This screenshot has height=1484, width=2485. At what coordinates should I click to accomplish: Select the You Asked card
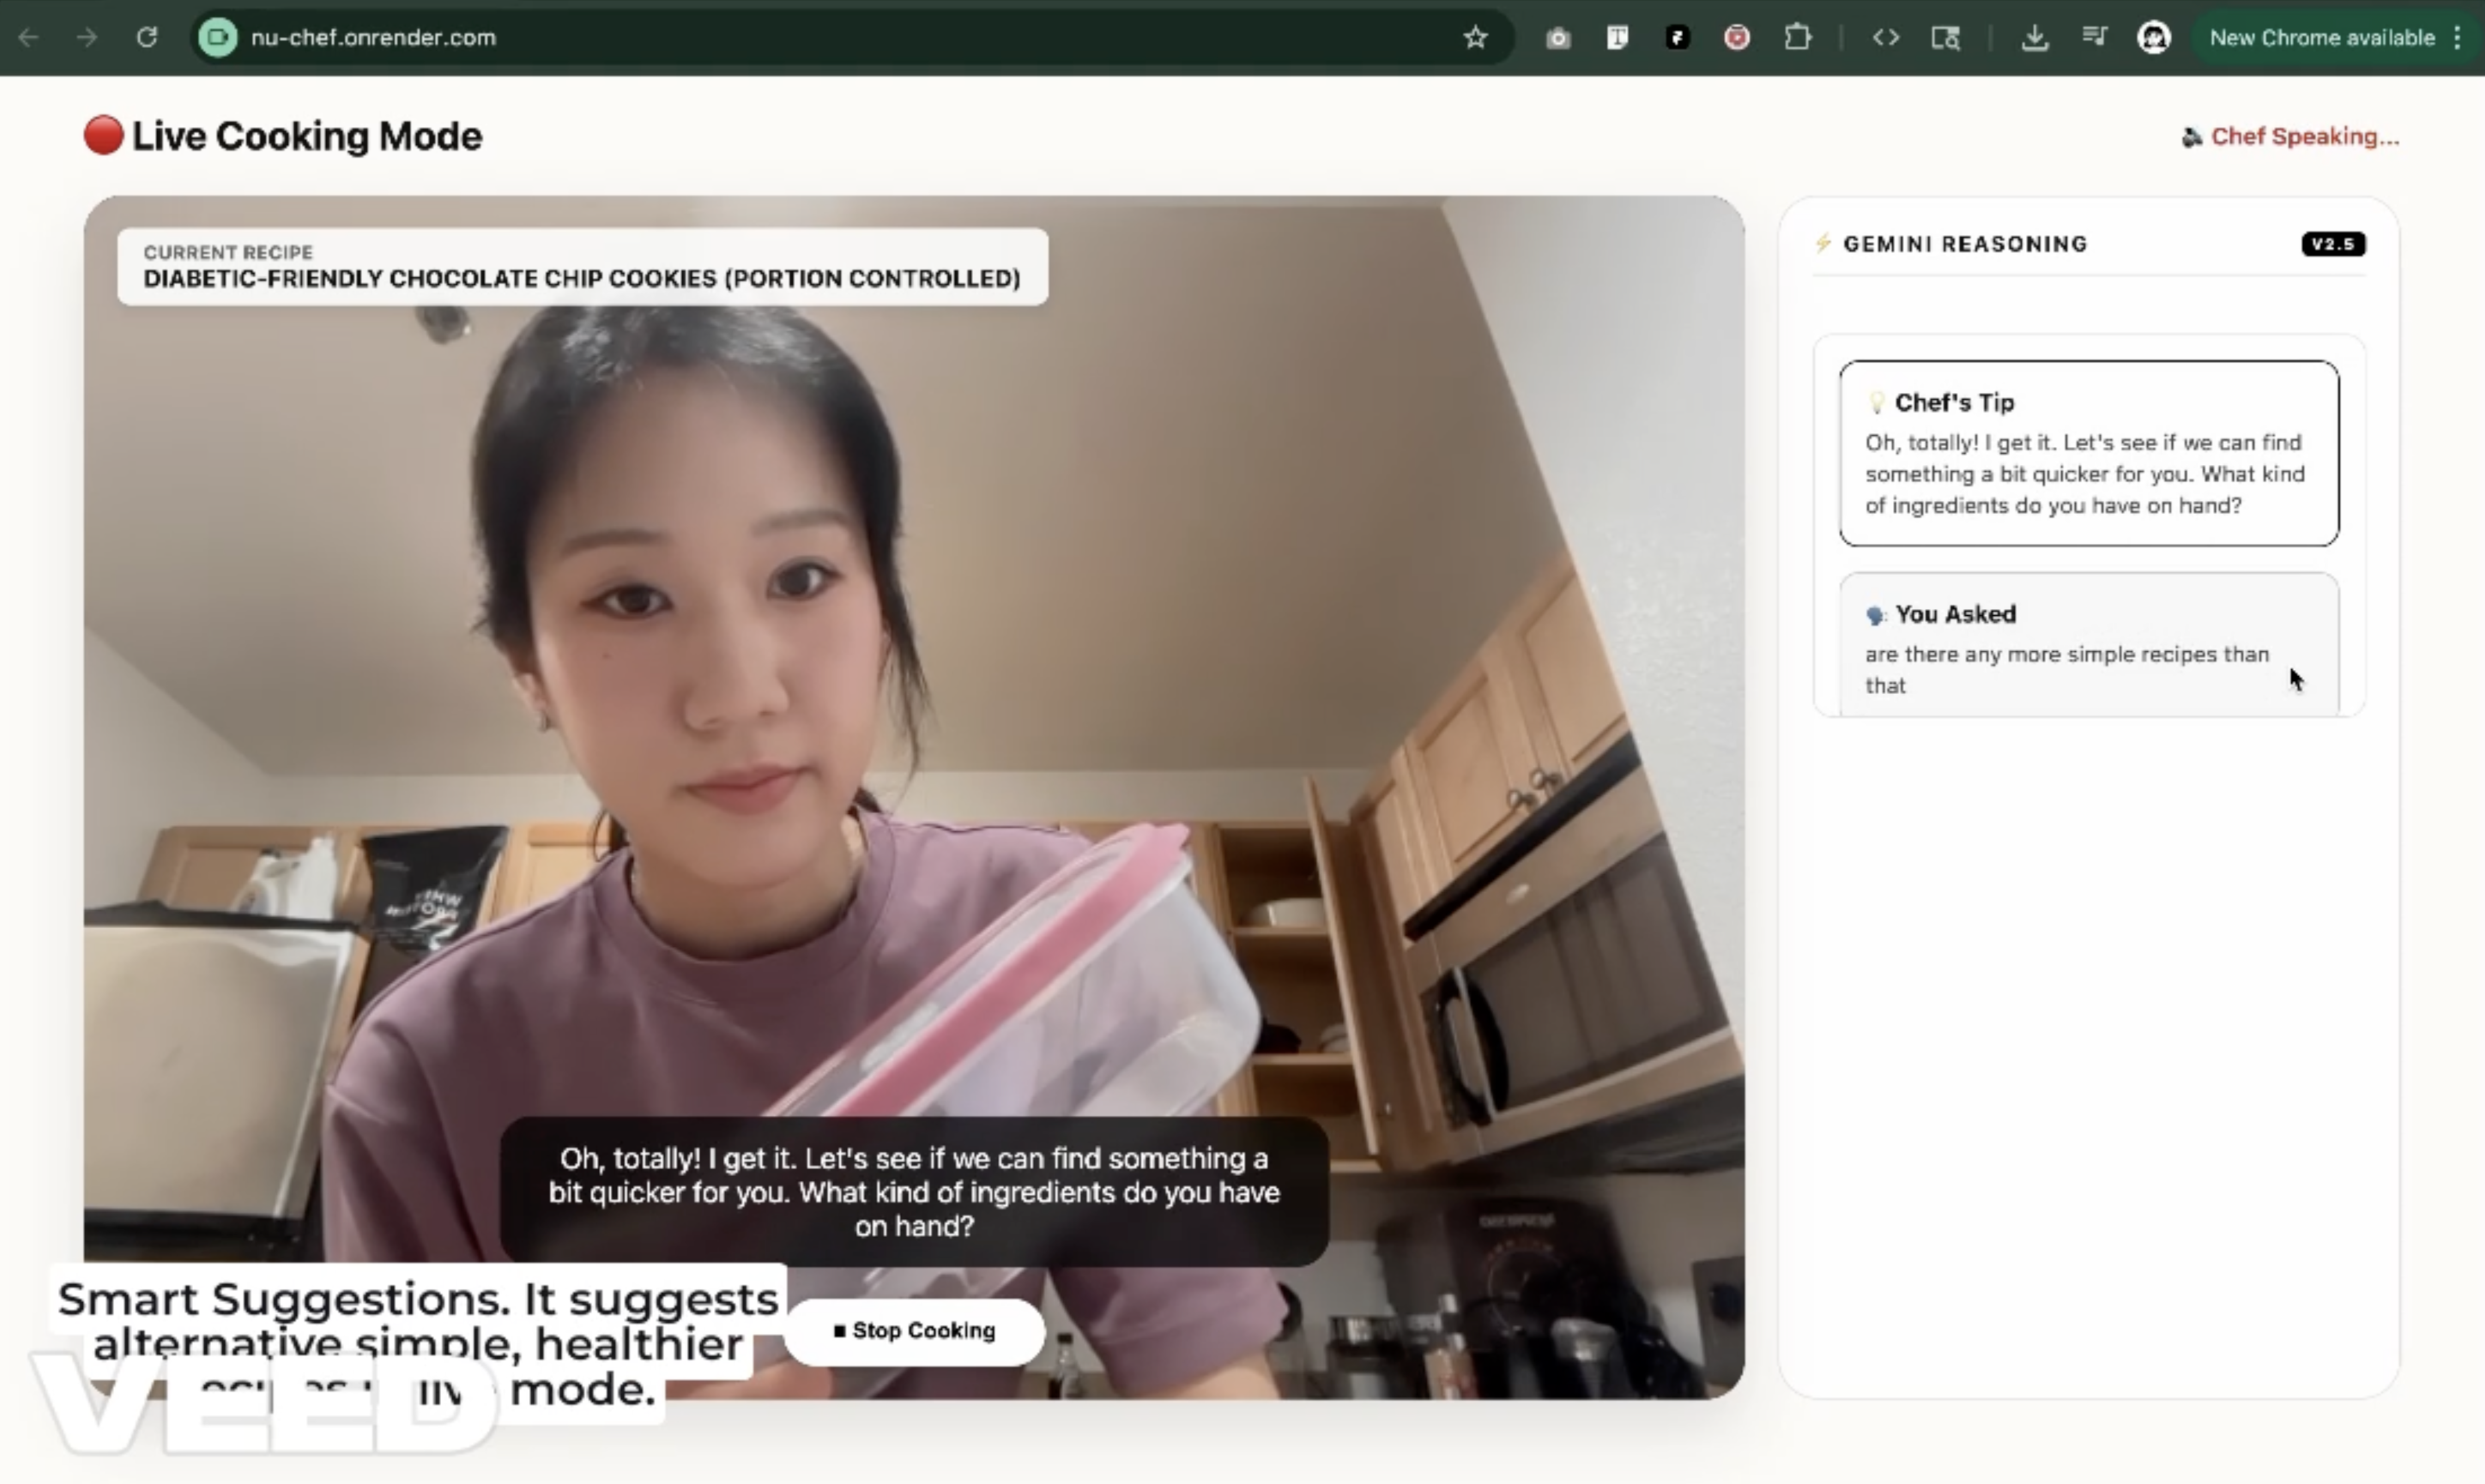click(2088, 645)
